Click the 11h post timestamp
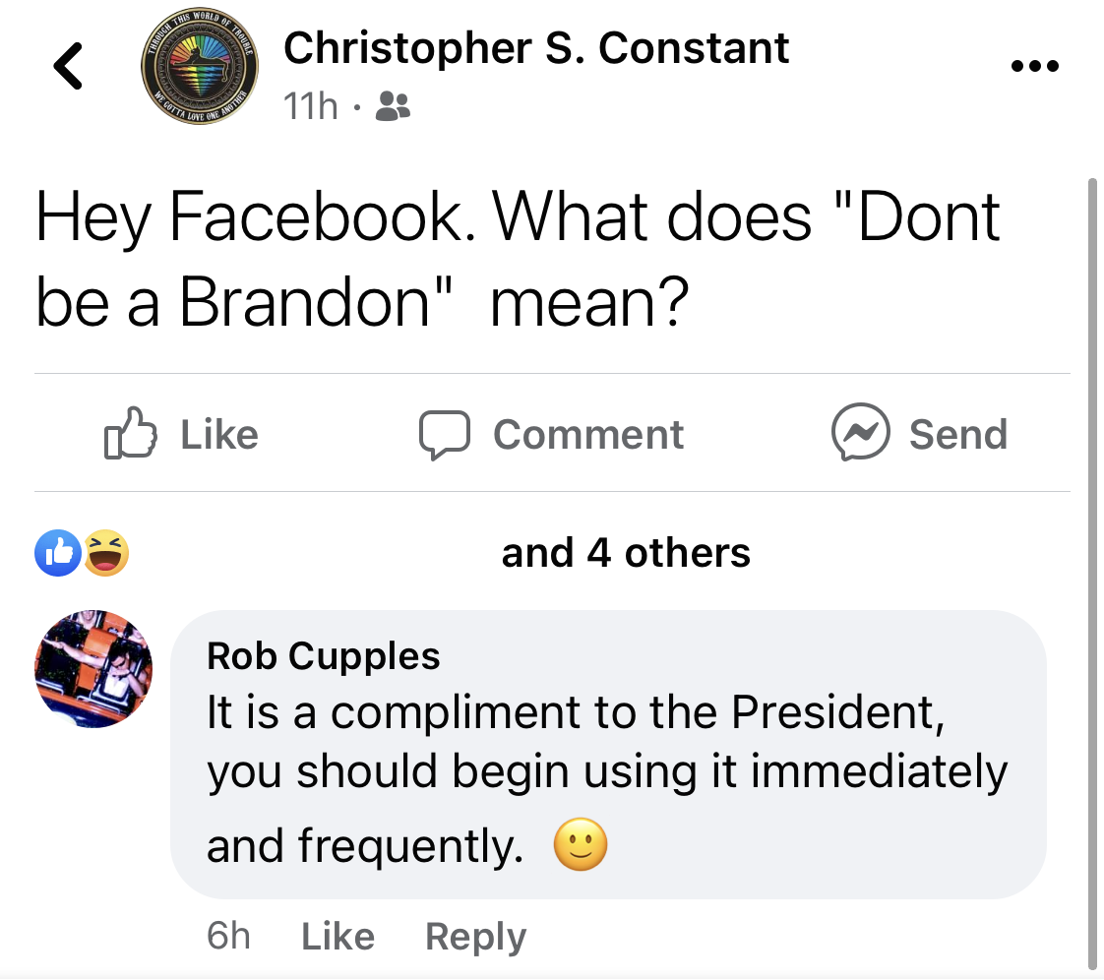Viewport: 1104px width, 980px height. [x=311, y=106]
